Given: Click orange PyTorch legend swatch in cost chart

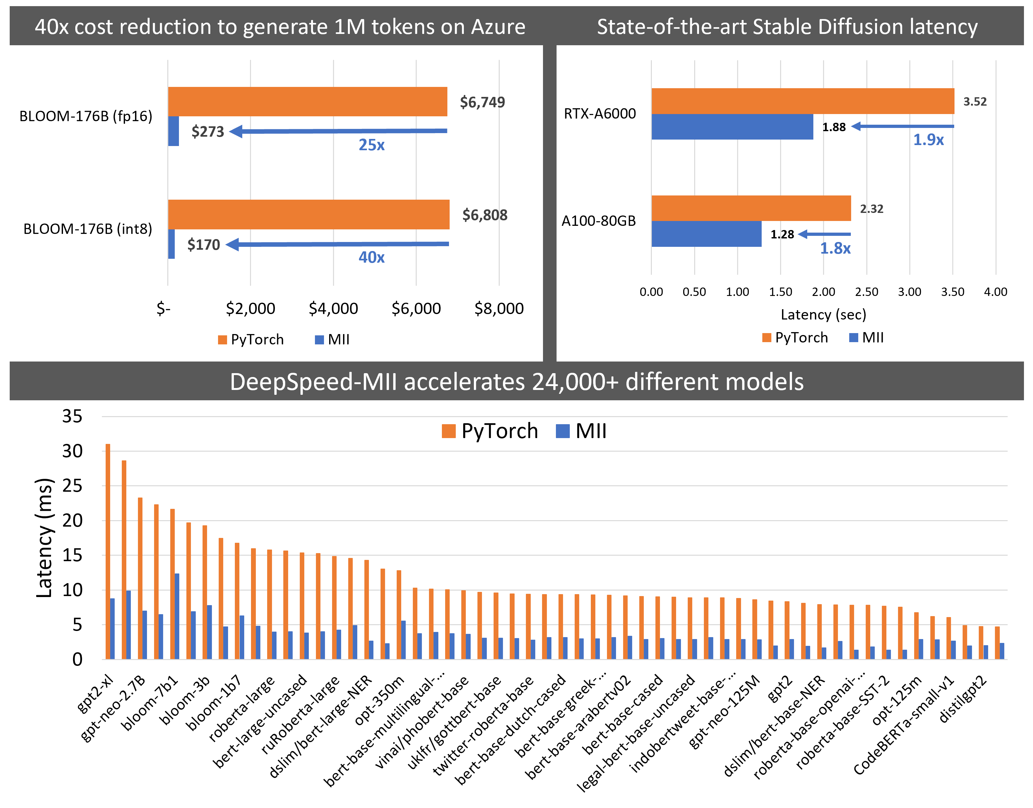Looking at the screenshot, I should click(222, 340).
